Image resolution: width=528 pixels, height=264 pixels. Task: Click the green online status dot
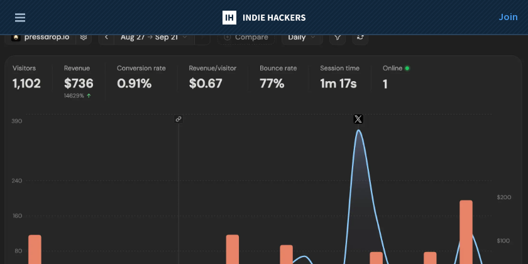pos(407,69)
